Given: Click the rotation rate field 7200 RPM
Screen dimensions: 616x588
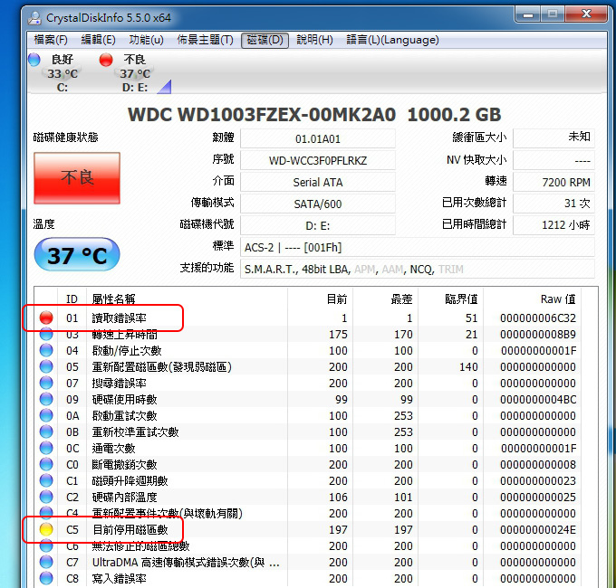Looking at the screenshot, I should pyautogui.click(x=553, y=183).
